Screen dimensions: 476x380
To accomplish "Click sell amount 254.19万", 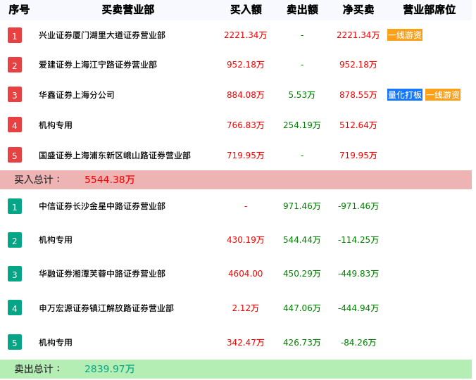I will 302,125.
